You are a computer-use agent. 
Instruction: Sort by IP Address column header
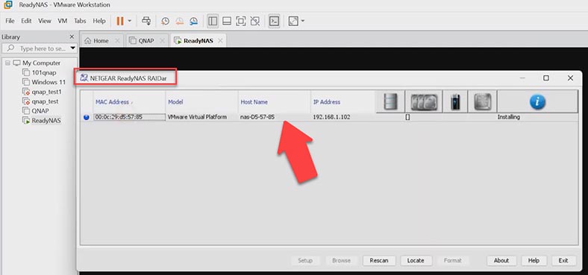(x=343, y=102)
